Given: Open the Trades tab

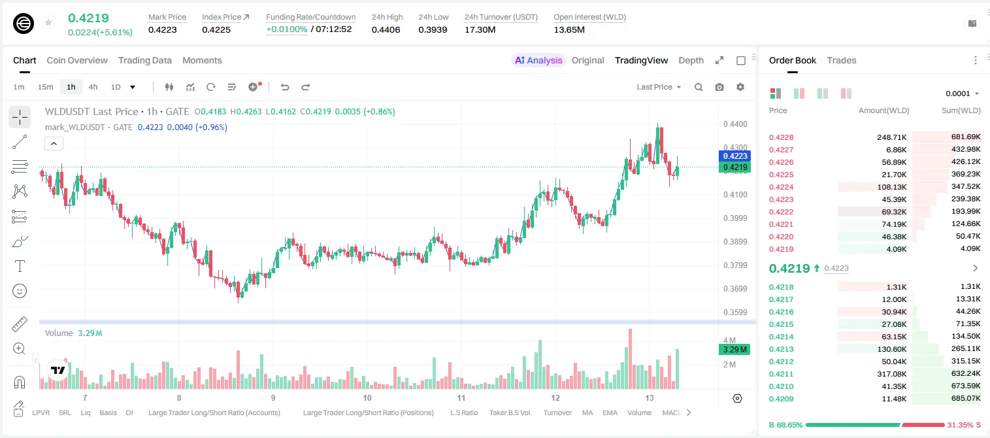Looking at the screenshot, I should (x=842, y=60).
